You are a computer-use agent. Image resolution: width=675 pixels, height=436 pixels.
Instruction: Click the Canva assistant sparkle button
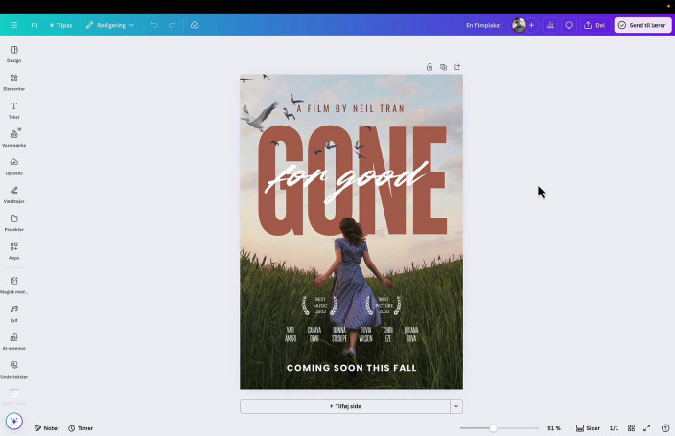pyautogui.click(x=13, y=421)
